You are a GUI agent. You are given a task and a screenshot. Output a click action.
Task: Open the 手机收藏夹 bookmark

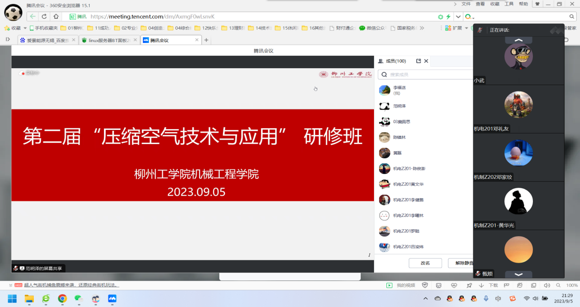(x=43, y=28)
